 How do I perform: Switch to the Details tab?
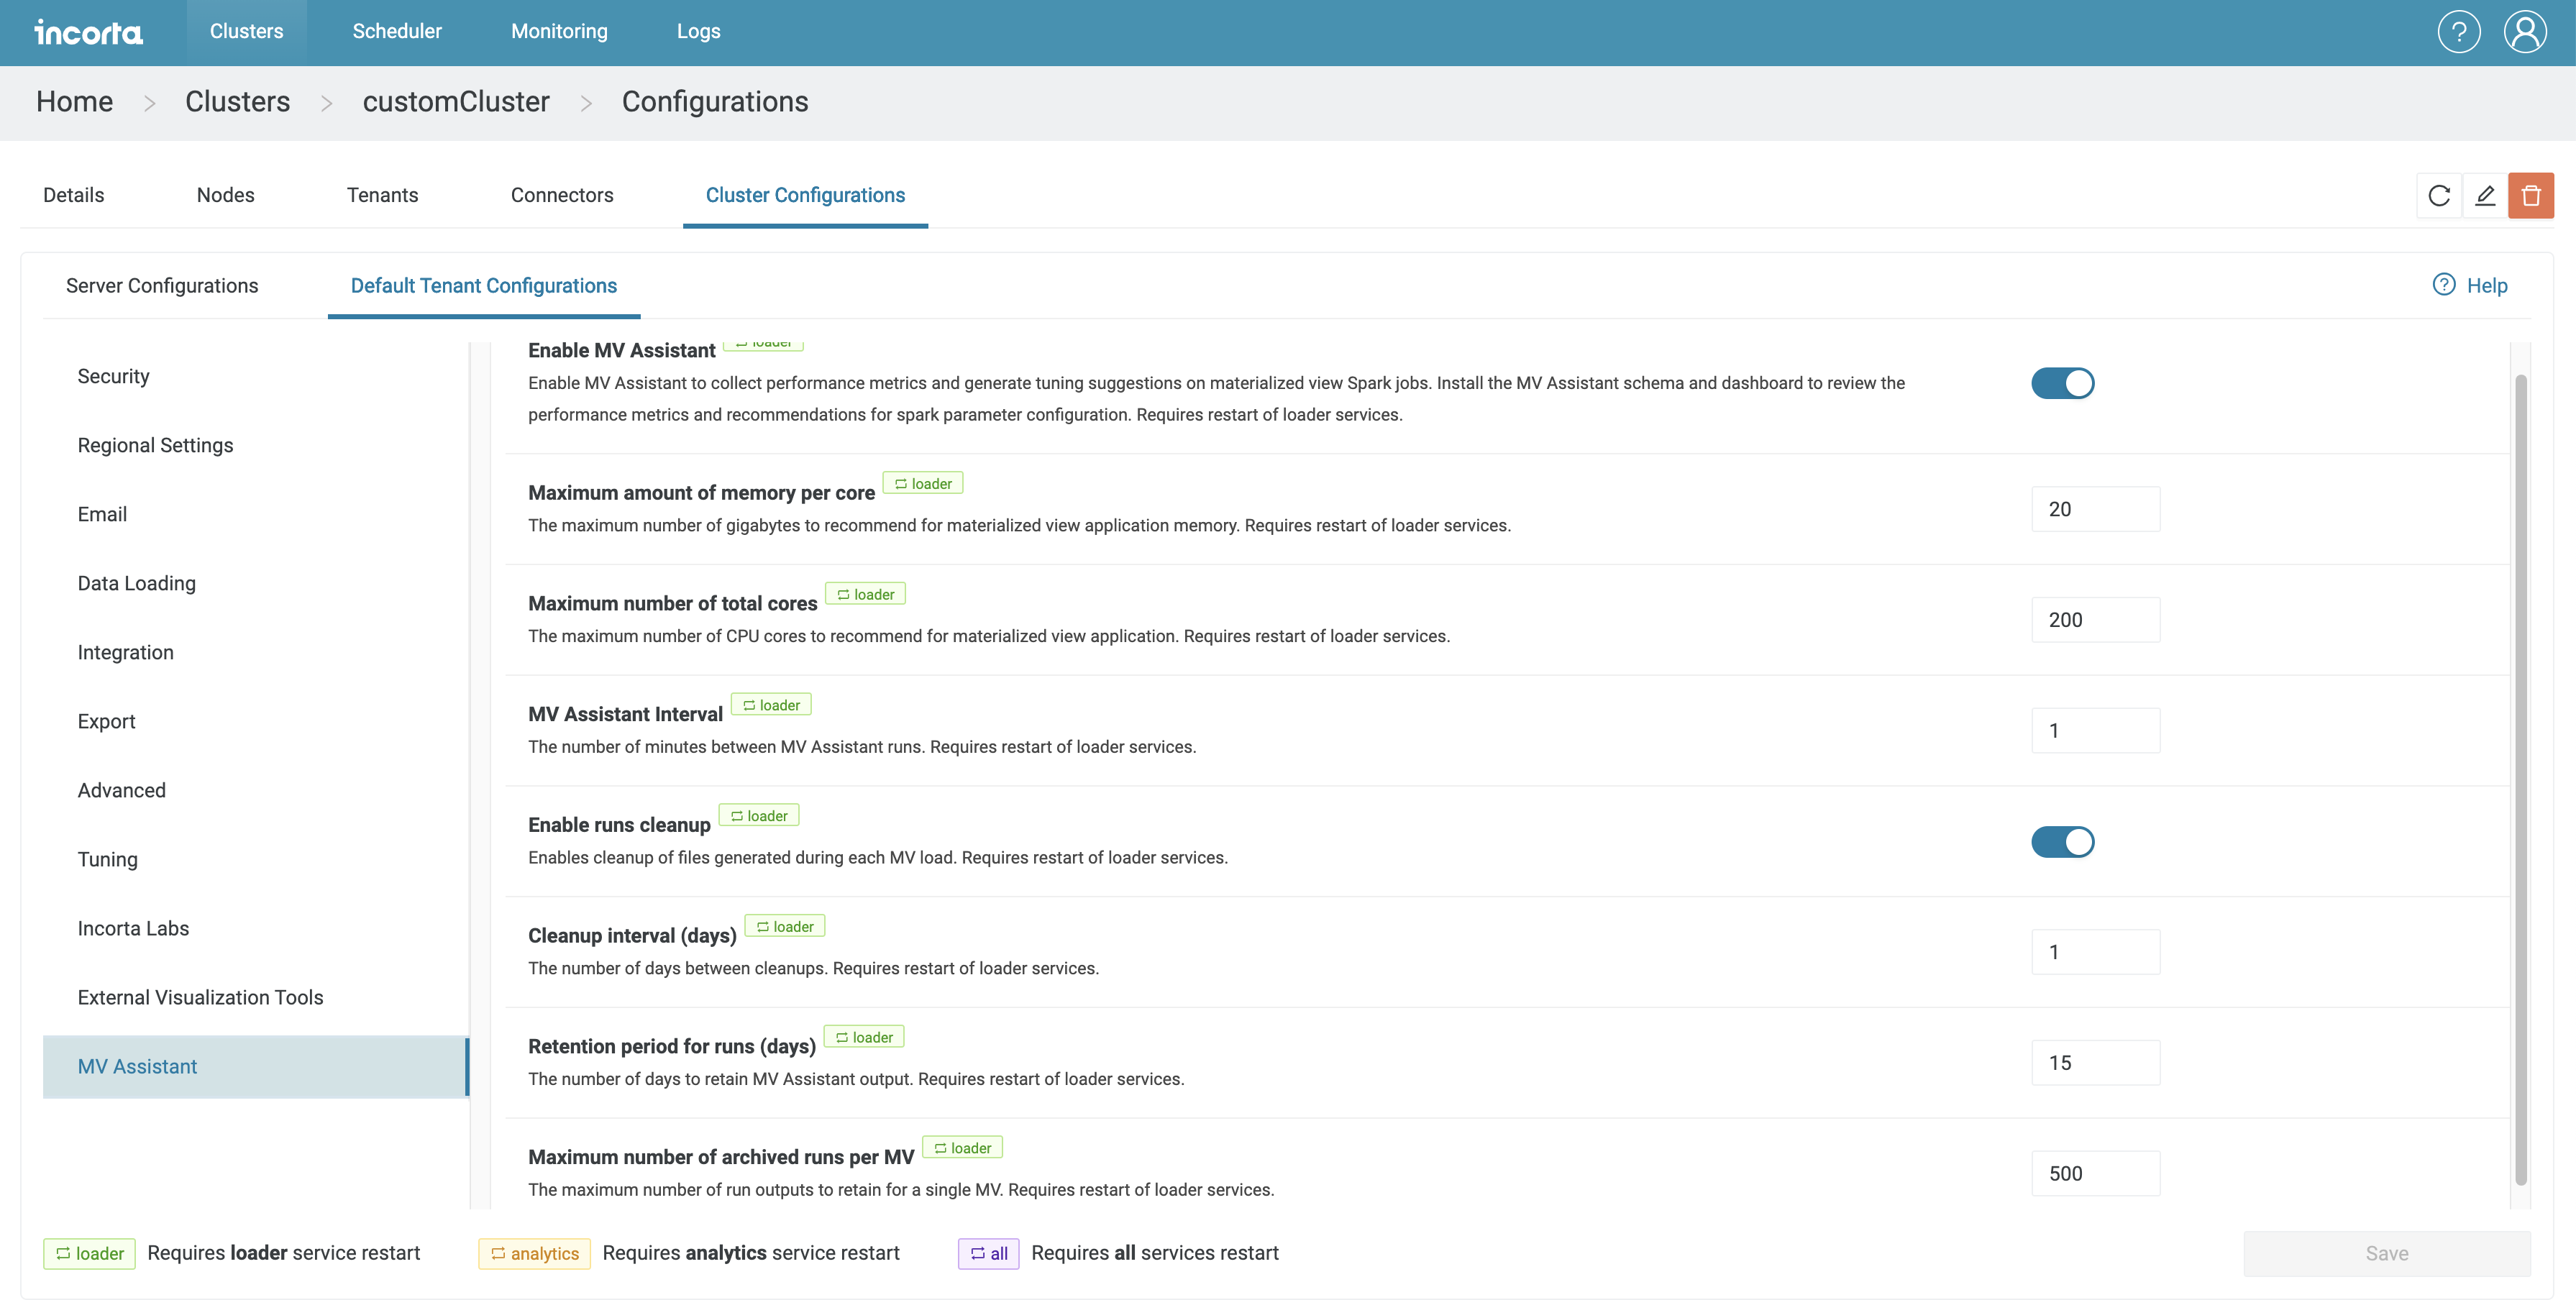pyautogui.click(x=73, y=196)
